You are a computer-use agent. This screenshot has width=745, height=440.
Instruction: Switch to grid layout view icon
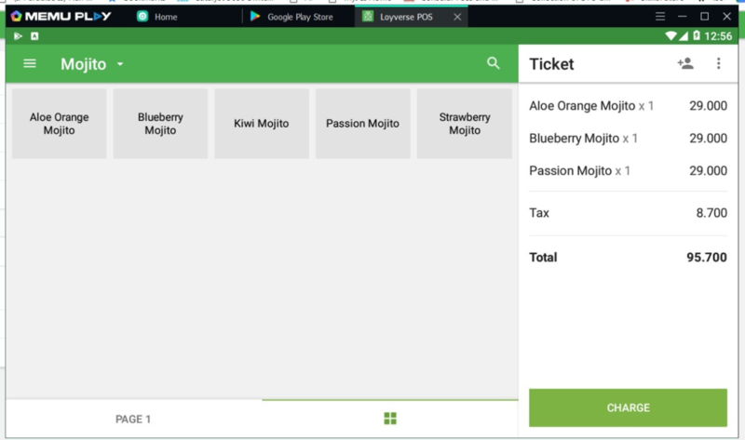(x=390, y=419)
